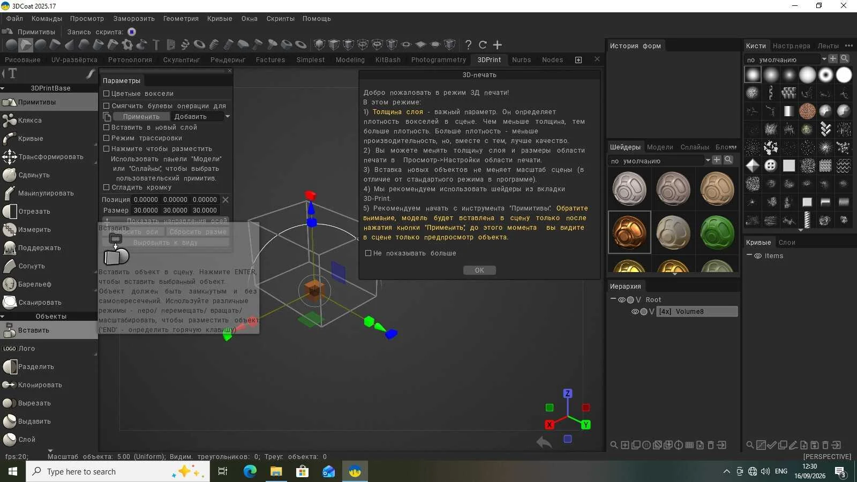
Task: Click the Применить button
Action: [x=141, y=117]
